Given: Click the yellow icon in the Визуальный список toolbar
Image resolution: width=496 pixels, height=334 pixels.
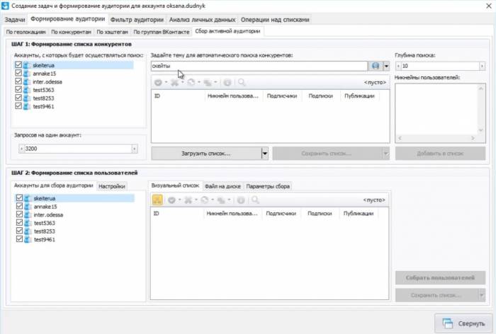Looking at the screenshot, I should click(x=157, y=201).
